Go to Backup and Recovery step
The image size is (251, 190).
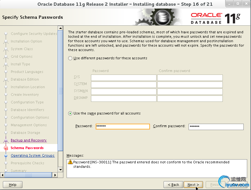coord(29,140)
